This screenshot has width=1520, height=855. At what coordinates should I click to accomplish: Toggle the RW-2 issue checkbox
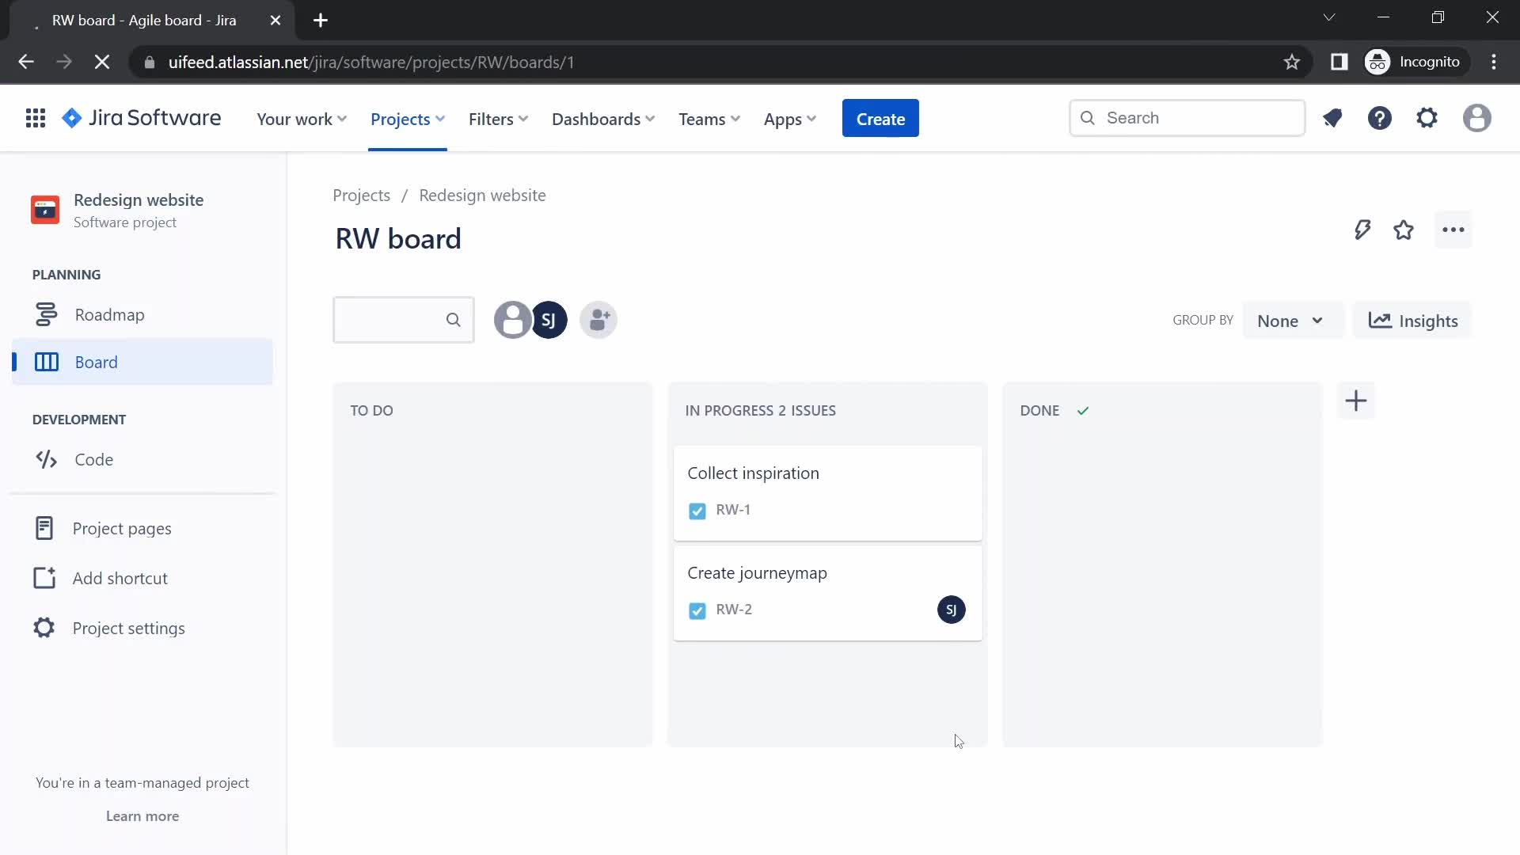click(x=697, y=610)
